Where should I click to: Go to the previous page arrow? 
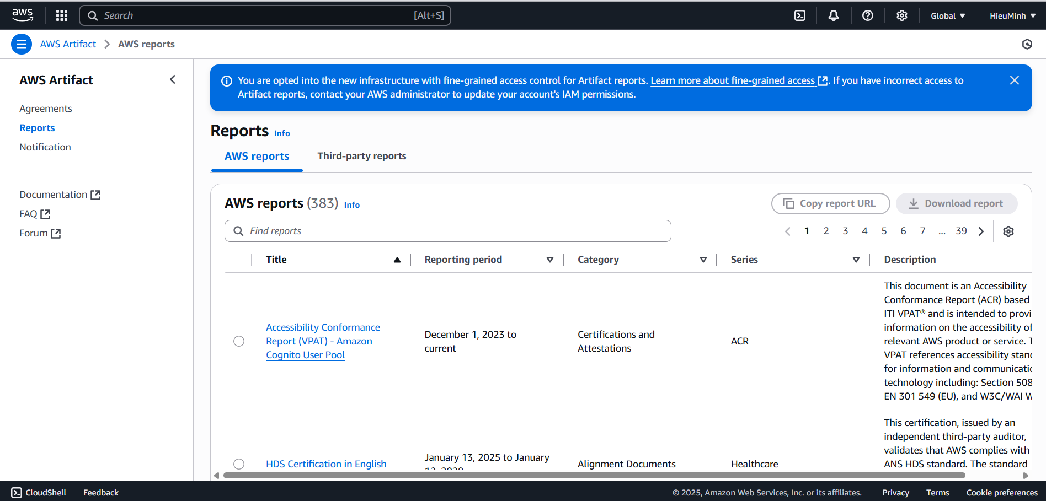pyautogui.click(x=787, y=231)
